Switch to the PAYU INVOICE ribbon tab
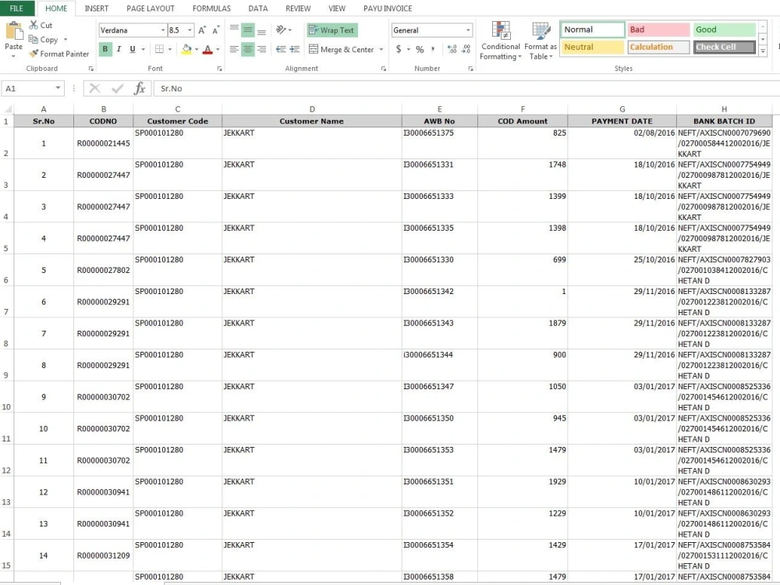 point(388,9)
